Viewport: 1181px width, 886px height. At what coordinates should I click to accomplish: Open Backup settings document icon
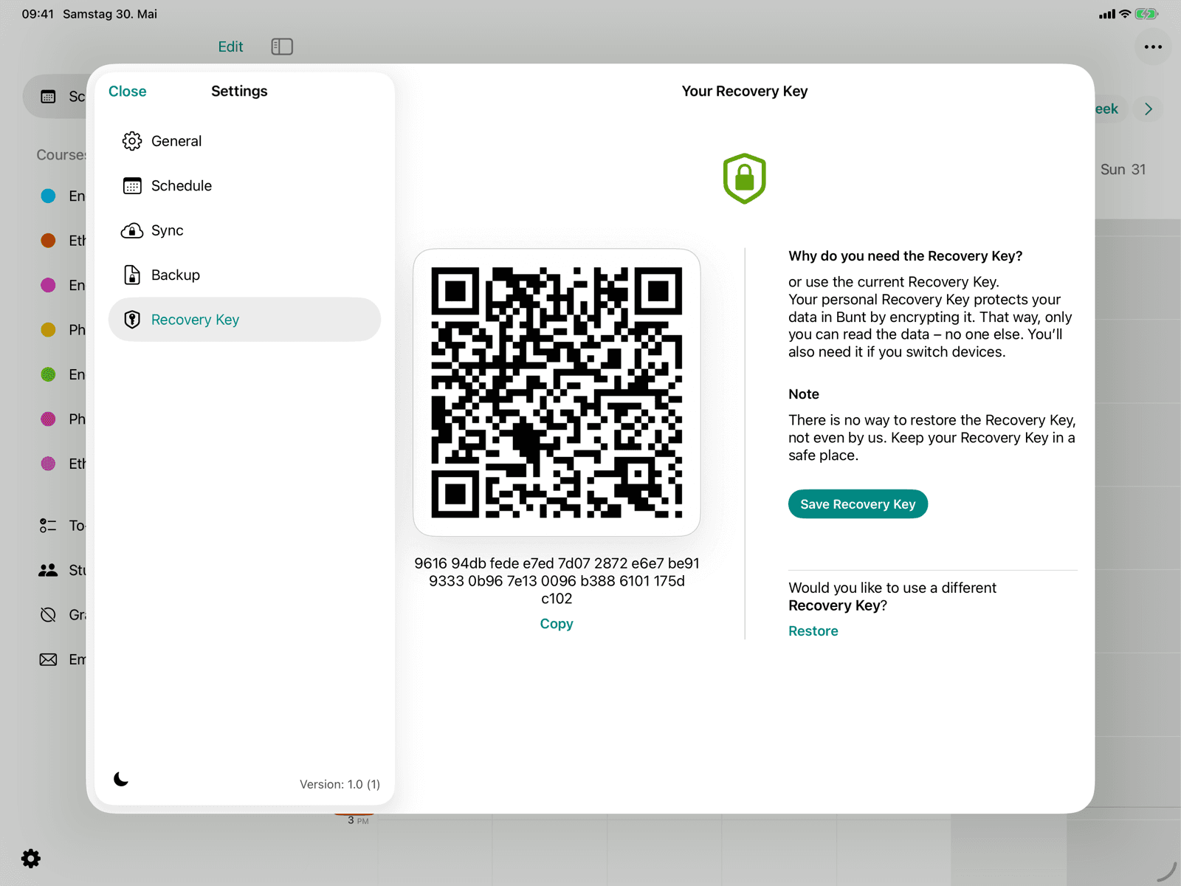(132, 275)
